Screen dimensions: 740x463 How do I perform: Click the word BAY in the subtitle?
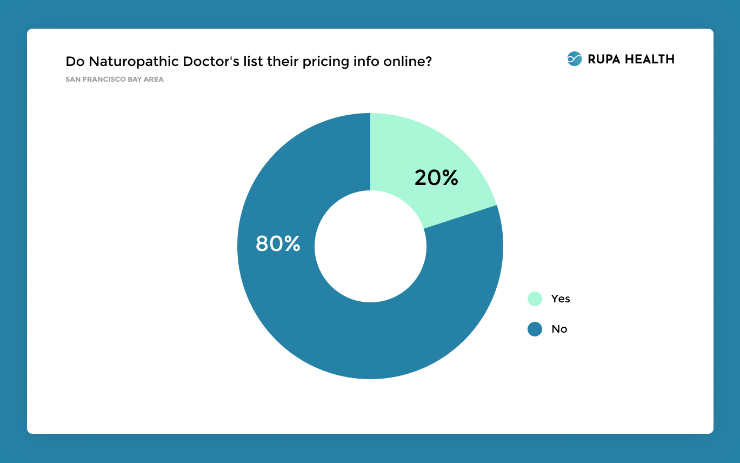135,80
